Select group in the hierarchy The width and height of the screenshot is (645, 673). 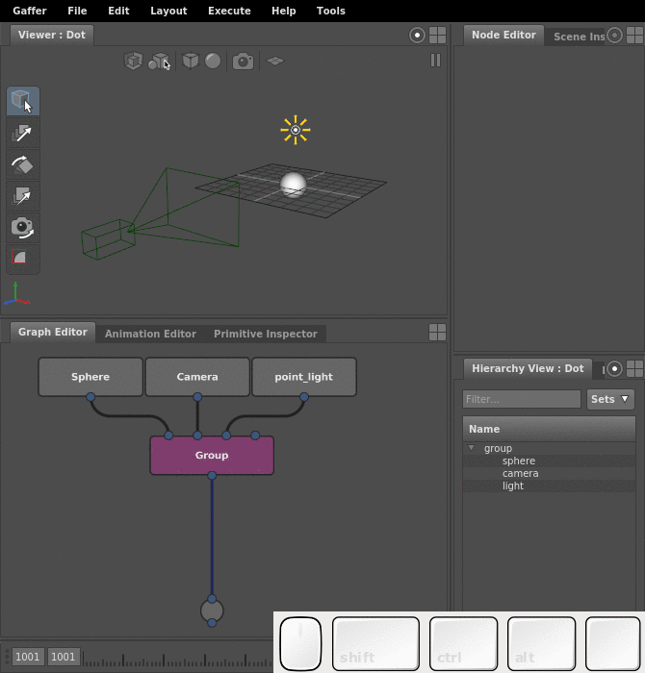click(498, 449)
